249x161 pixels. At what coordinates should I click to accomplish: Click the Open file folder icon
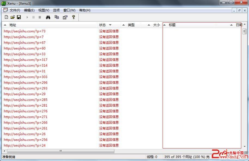pos(13,17)
